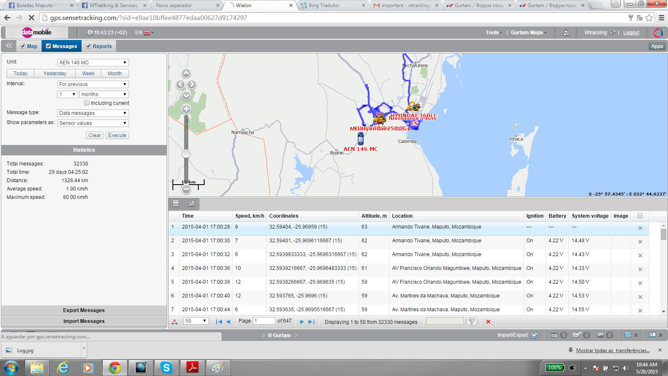The width and height of the screenshot is (668, 376).
Task: Pan the map up with arrow control
Action: (x=186, y=74)
